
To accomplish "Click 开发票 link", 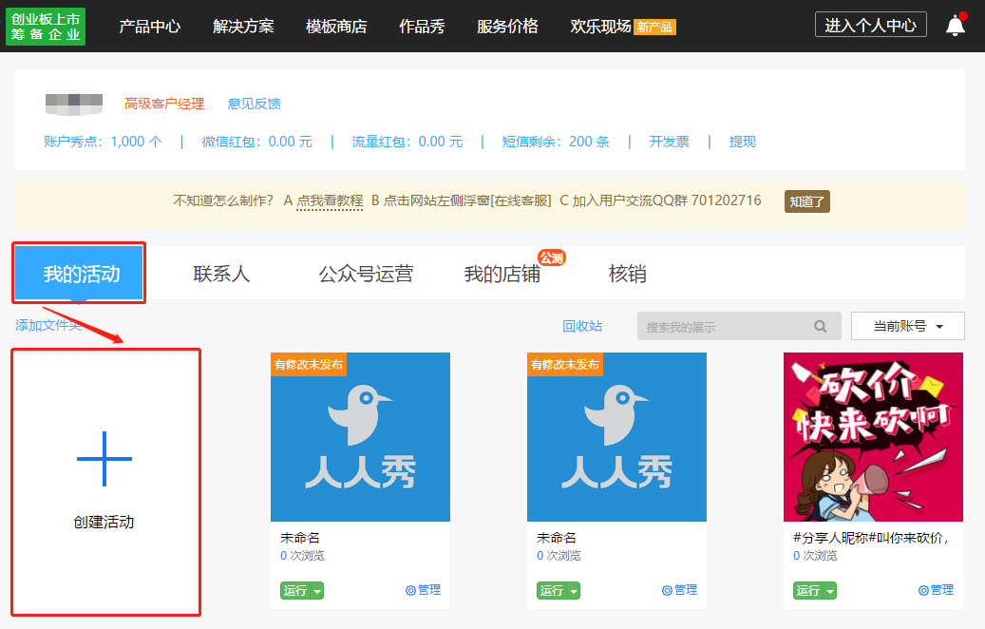I will pyautogui.click(x=669, y=142).
